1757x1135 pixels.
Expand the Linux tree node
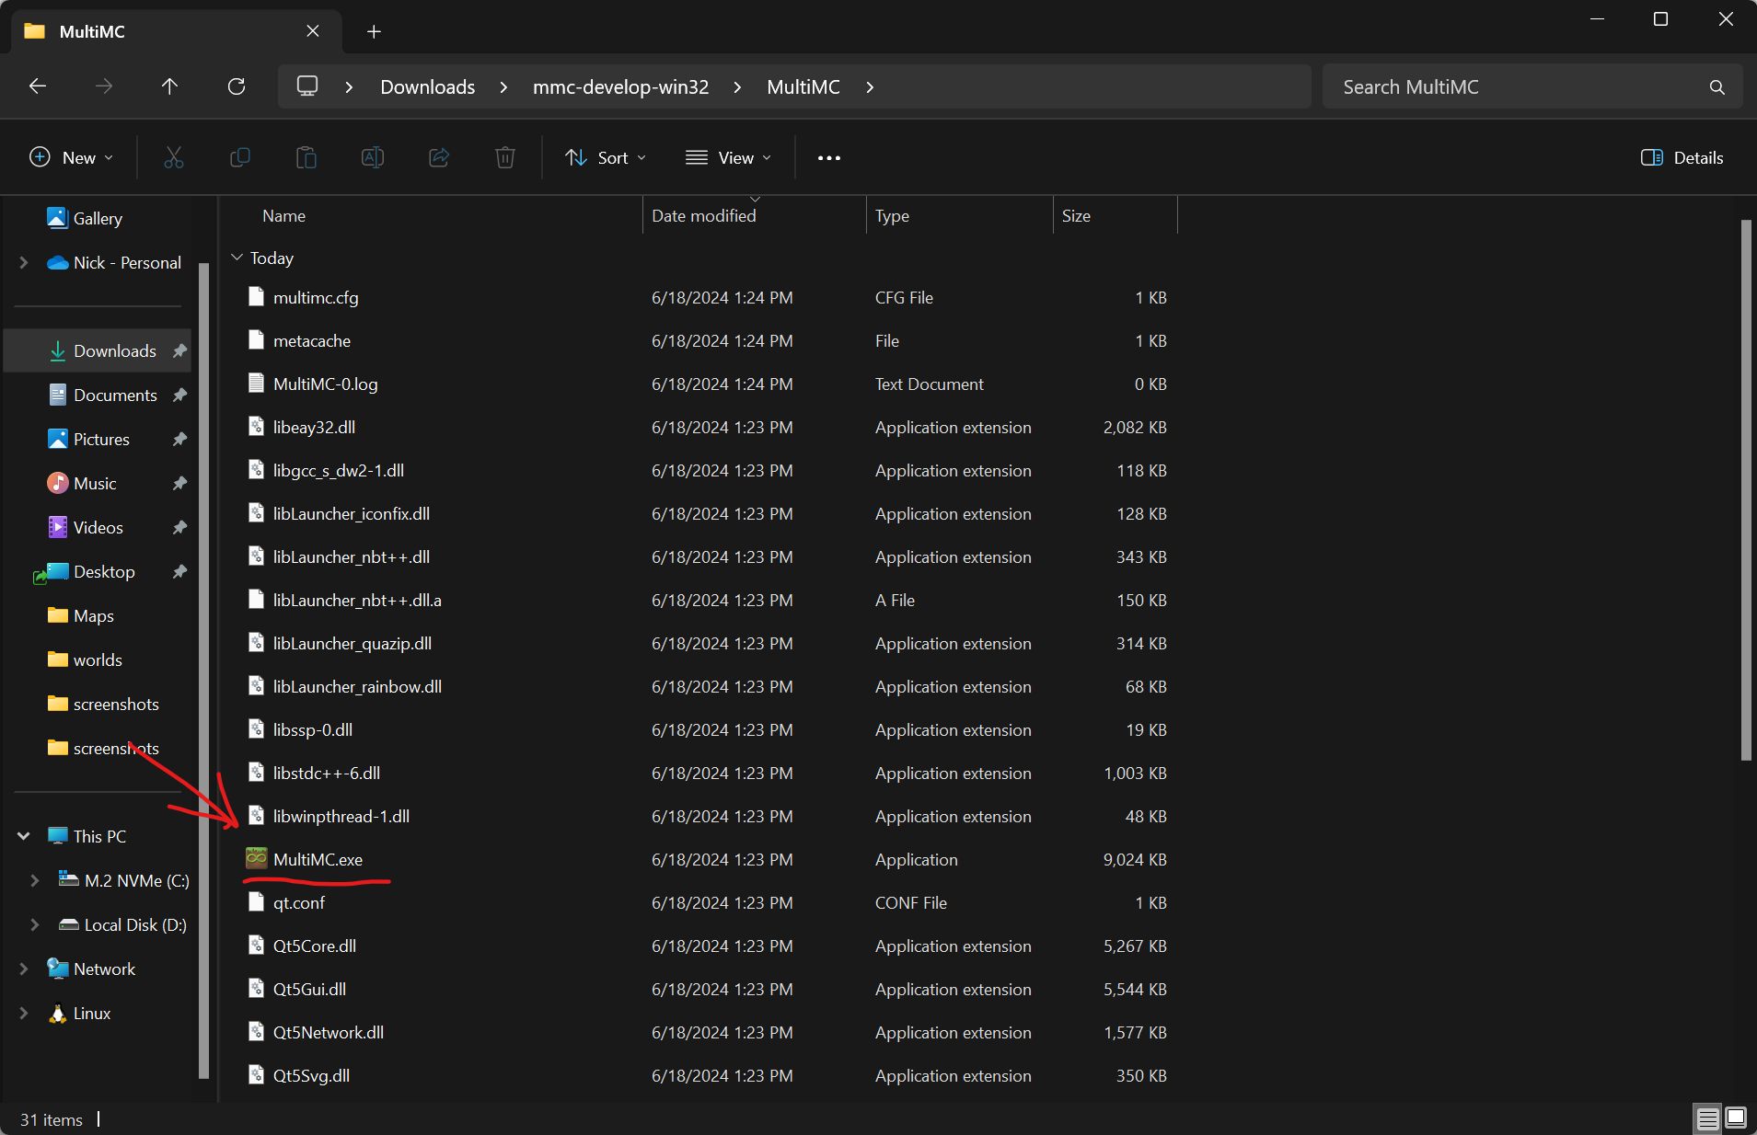24,1013
